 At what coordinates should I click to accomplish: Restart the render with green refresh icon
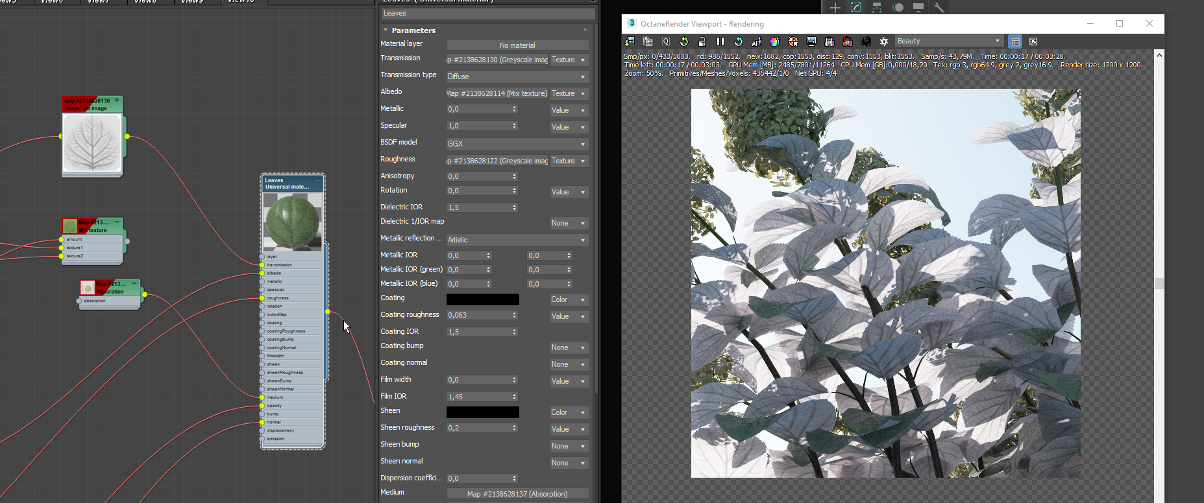[684, 41]
